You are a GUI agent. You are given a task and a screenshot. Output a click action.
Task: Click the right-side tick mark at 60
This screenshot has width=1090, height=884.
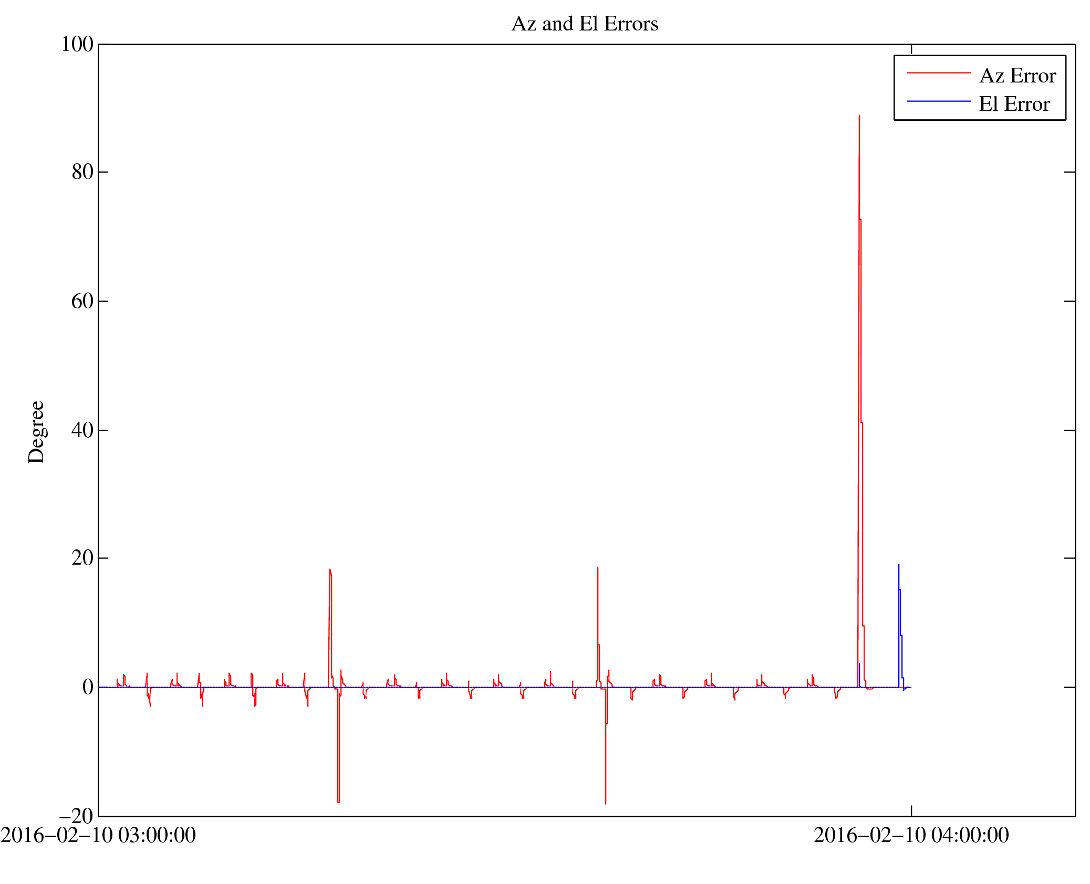(x=1070, y=301)
